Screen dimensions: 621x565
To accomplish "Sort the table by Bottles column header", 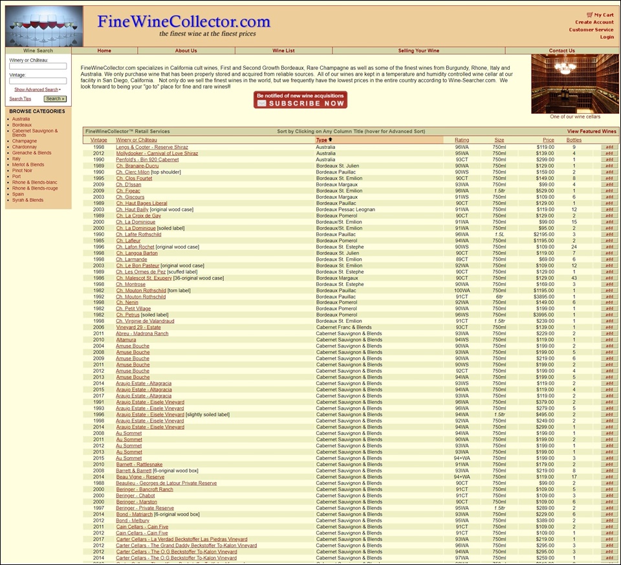I will (574, 140).
